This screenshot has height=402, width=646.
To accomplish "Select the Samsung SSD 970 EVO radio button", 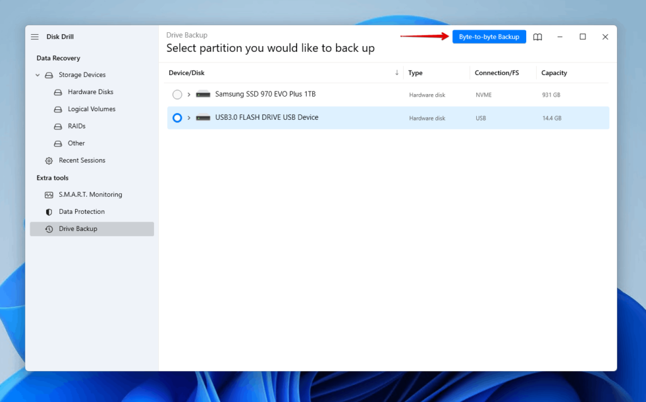I will 177,94.
